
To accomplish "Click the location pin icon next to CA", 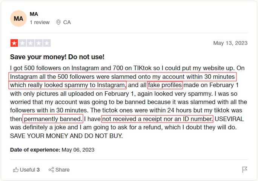I will pos(58,22).
